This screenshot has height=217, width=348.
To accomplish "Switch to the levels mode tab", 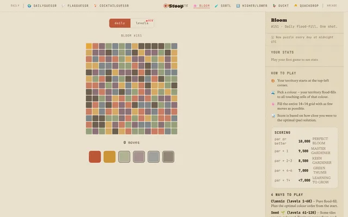I will [142, 23].
